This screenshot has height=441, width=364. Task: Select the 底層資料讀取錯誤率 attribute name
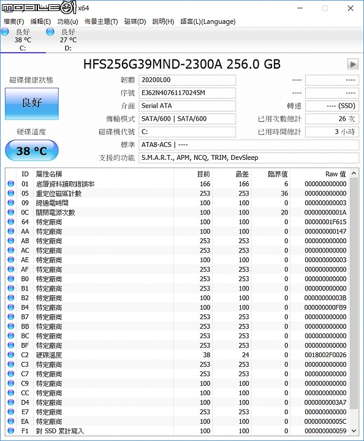(65, 184)
